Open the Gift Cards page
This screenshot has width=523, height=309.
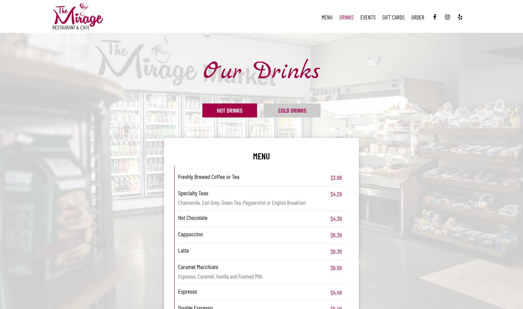(x=393, y=17)
